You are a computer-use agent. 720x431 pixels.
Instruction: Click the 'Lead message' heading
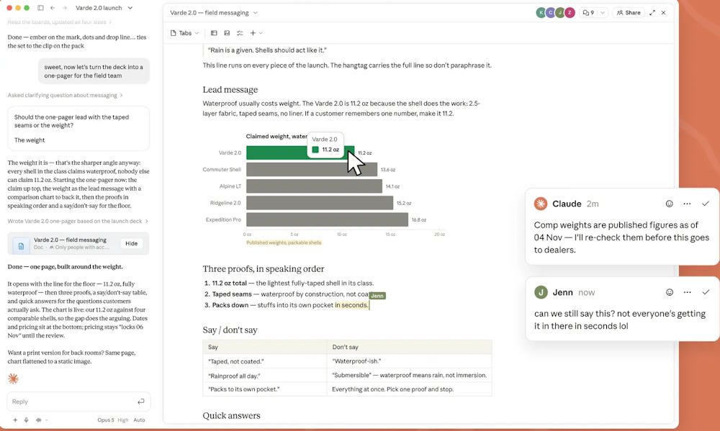point(230,90)
